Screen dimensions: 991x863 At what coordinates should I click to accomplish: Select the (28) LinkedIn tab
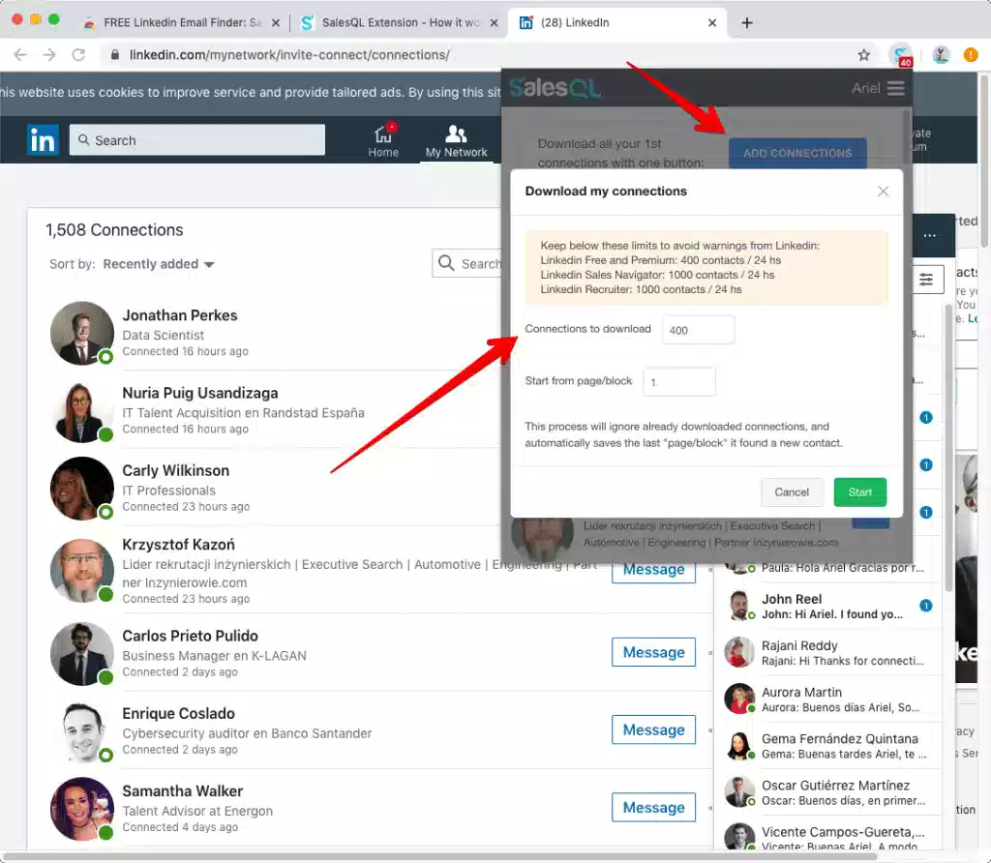616,23
